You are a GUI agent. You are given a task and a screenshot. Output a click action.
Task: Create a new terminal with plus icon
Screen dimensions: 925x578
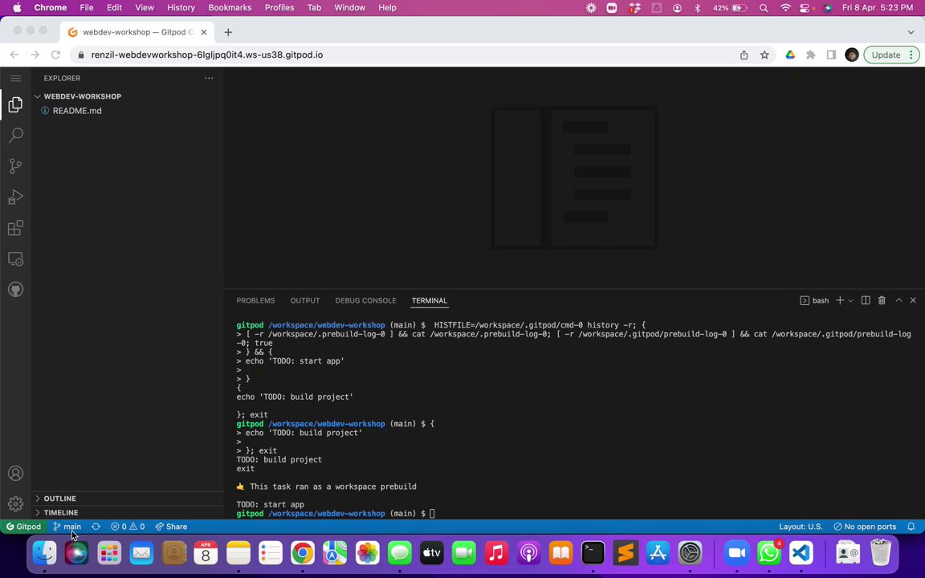[839, 300]
